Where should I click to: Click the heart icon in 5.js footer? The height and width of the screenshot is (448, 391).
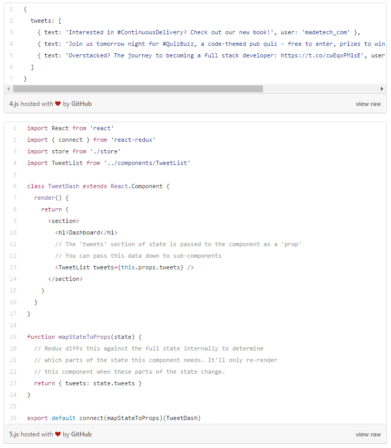[x=58, y=434]
